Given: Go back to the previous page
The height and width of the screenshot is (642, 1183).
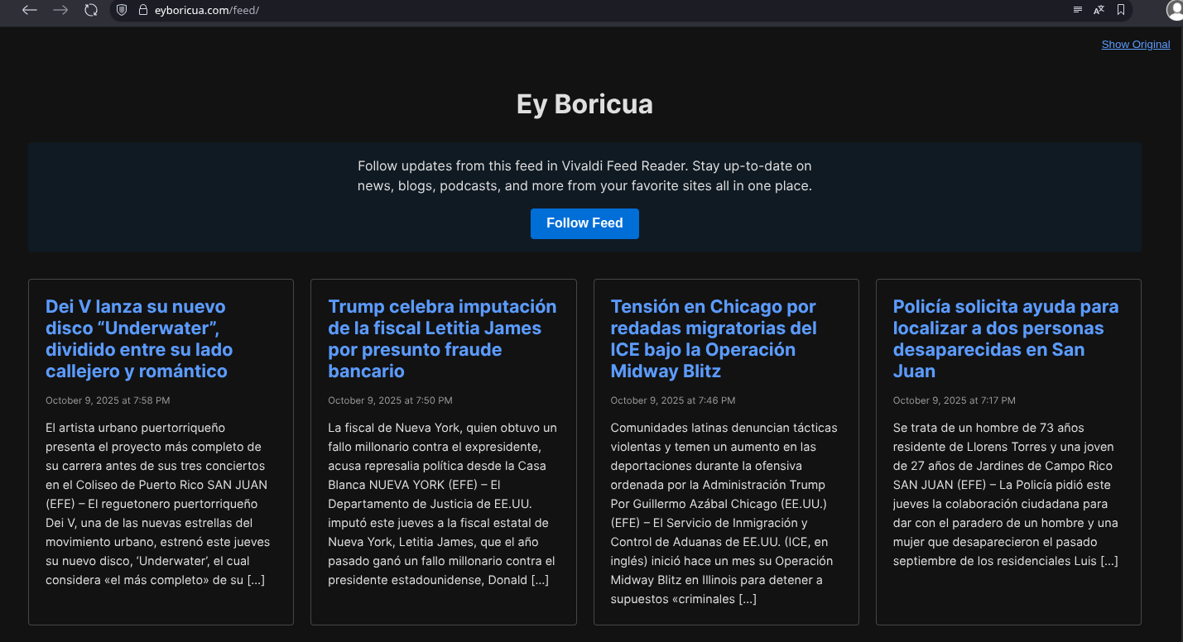Looking at the screenshot, I should click(x=30, y=10).
